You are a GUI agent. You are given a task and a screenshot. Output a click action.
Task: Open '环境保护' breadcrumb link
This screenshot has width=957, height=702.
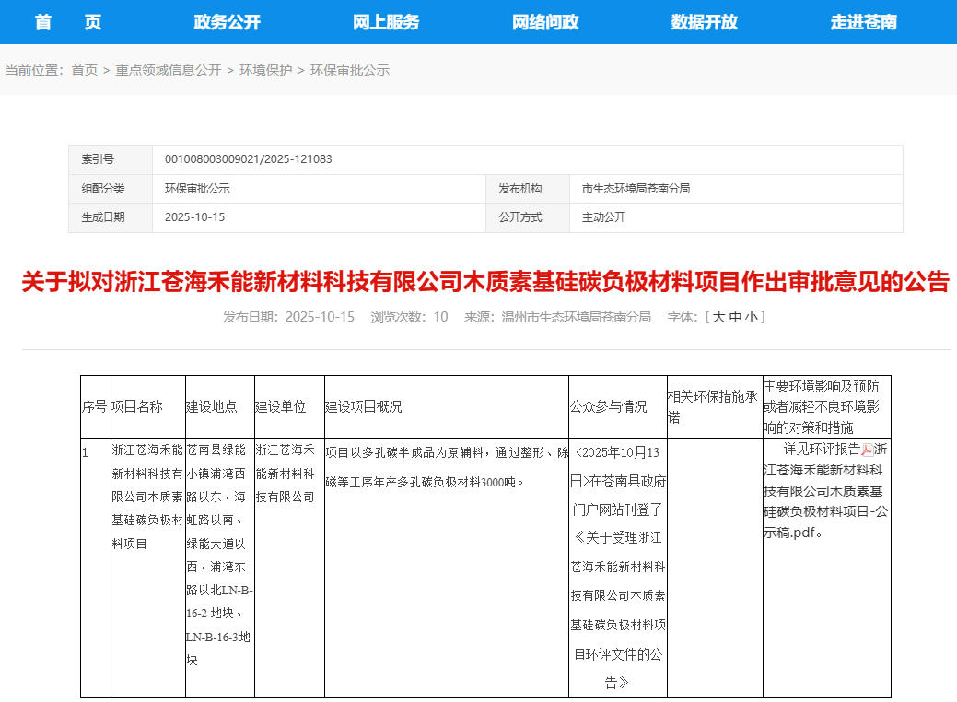(265, 68)
